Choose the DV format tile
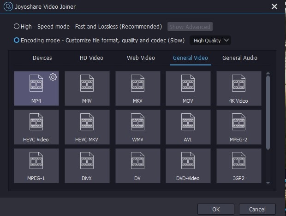The height and width of the screenshot is (216, 286). 138,166
